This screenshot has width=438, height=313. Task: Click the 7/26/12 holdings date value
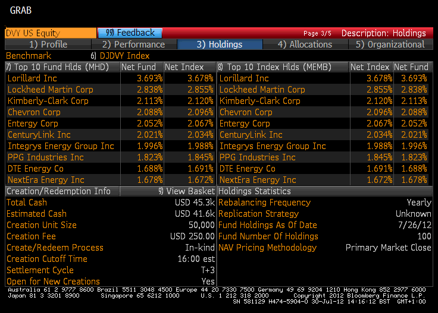click(415, 225)
